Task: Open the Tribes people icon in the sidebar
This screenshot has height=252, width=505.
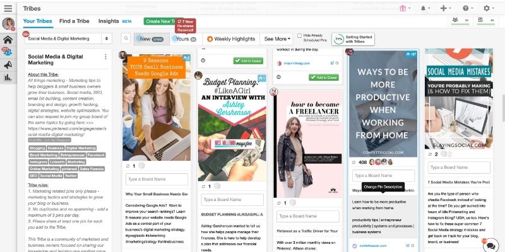Action: tap(8, 52)
